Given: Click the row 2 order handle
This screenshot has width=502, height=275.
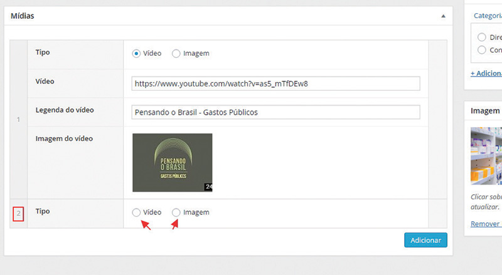Looking at the screenshot, I should pos(18,214).
